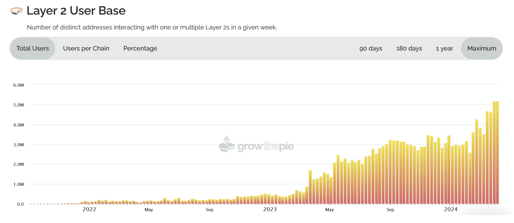Click the Sep label before 2023
This screenshot has width=514, height=223.
(210, 210)
